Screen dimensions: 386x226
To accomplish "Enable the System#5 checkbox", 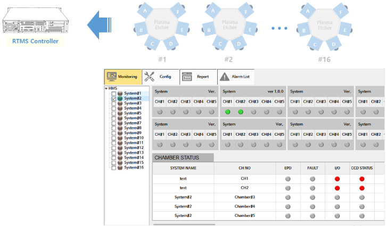I will click(x=114, y=113).
